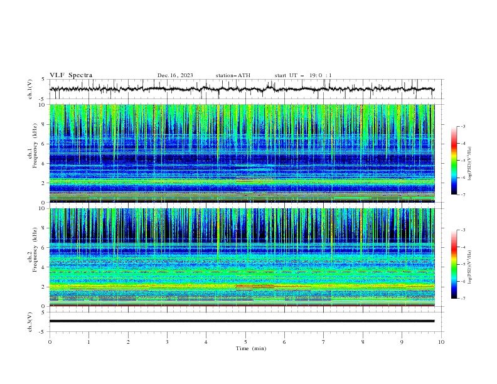The height and width of the screenshot is (384, 497).
Task: Click the "5" tick on ch.1(V) axis
Action: 44,79
